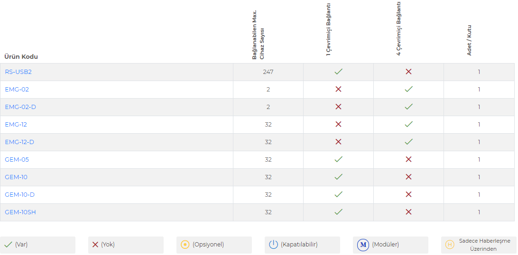Click the Bağlanabilen Max. Cihaz Sayısı header
The width and height of the screenshot is (518, 255).
coord(259,35)
